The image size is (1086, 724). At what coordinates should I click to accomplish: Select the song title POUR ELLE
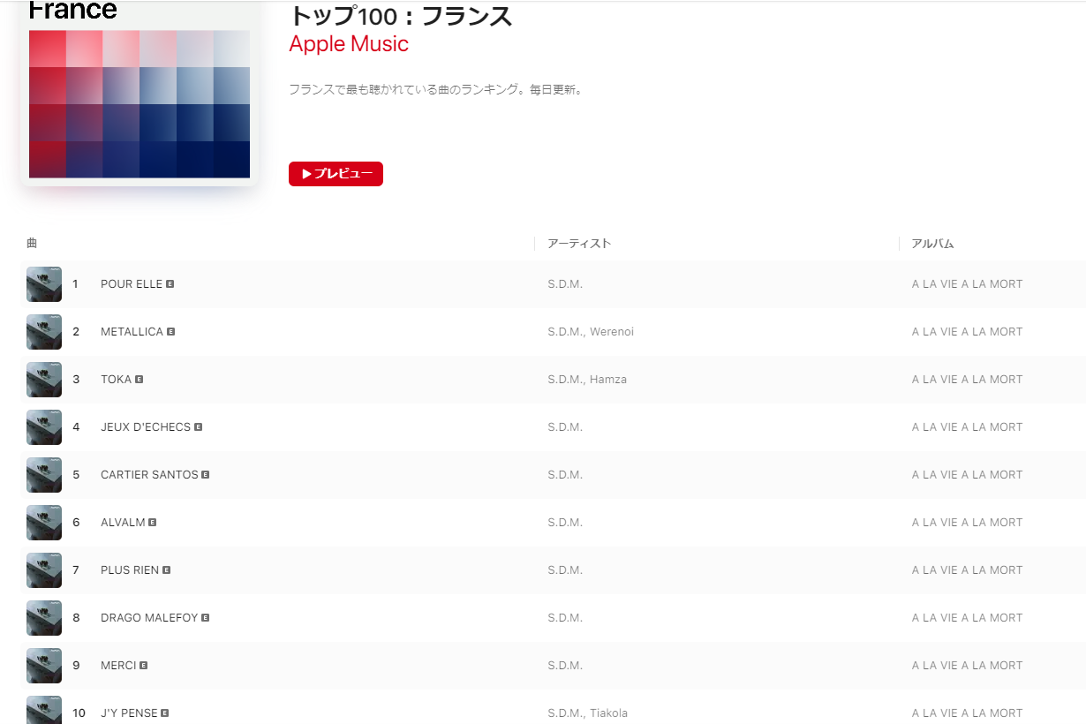[132, 284]
